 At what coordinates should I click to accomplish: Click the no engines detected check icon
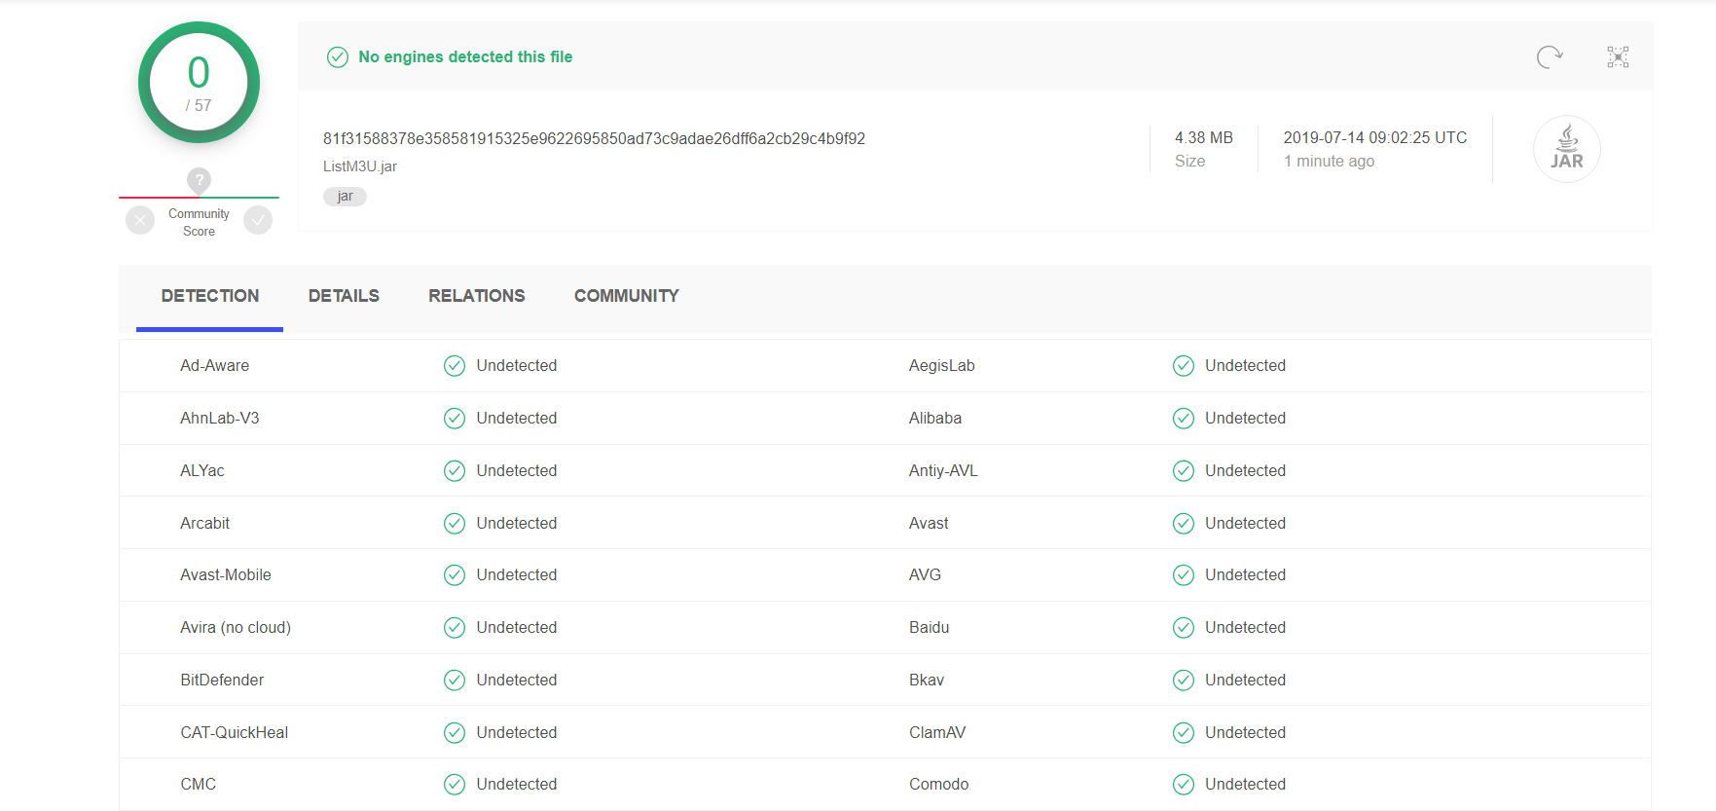[338, 57]
